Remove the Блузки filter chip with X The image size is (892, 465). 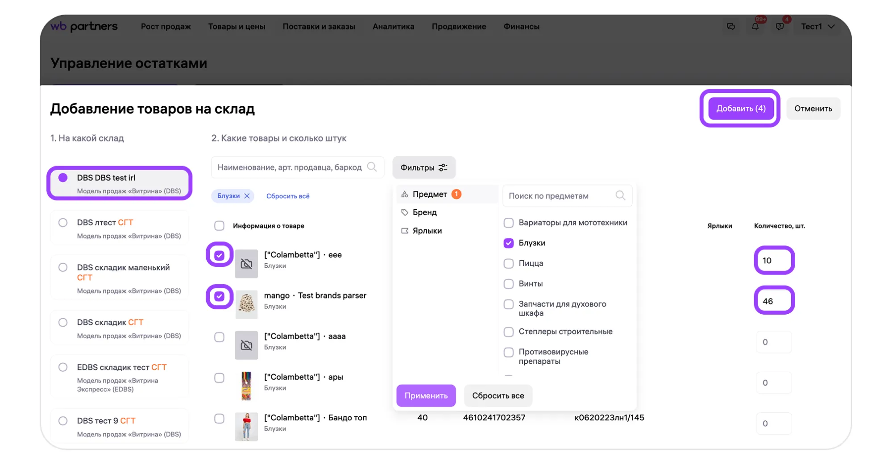pyautogui.click(x=247, y=196)
